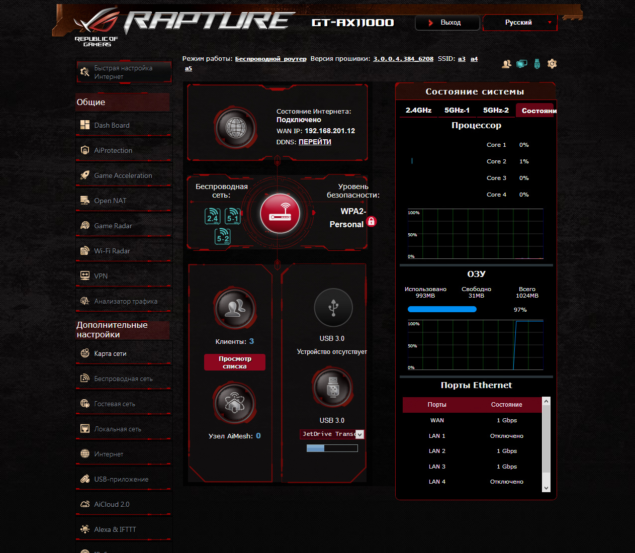Open Быстрая настройка Интернет wizard

coord(124,72)
